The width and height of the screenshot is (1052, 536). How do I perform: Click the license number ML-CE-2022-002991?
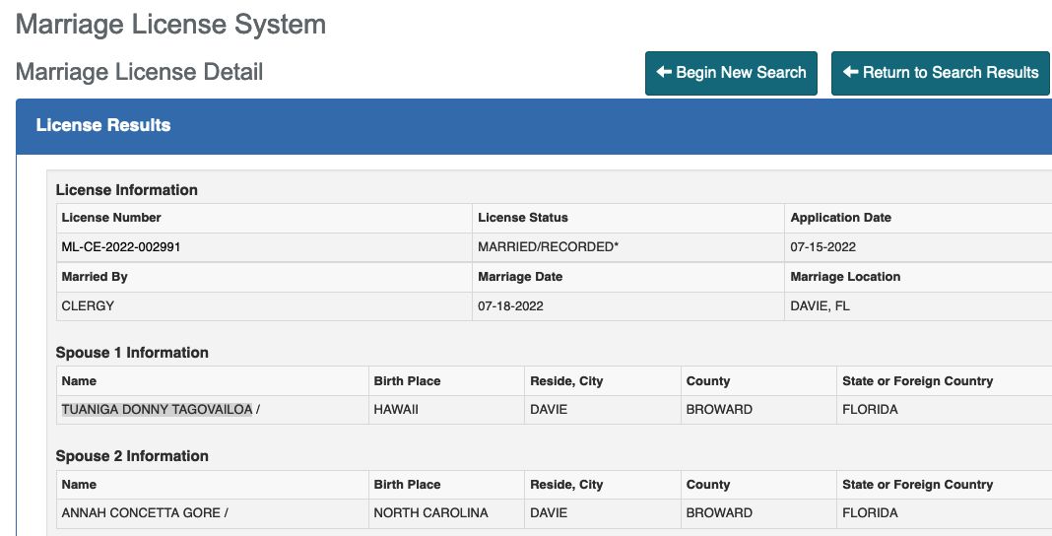click(121, 247)
